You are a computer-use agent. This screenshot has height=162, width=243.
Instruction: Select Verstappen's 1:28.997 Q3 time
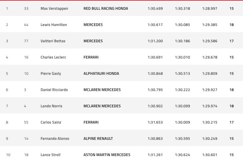coord(210,9)
